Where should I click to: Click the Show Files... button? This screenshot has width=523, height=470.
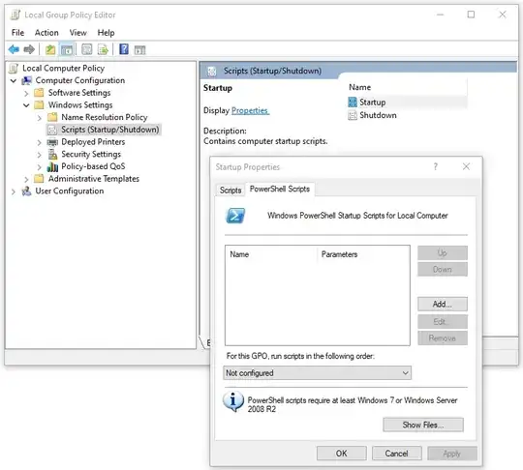(x=423, y=426)
